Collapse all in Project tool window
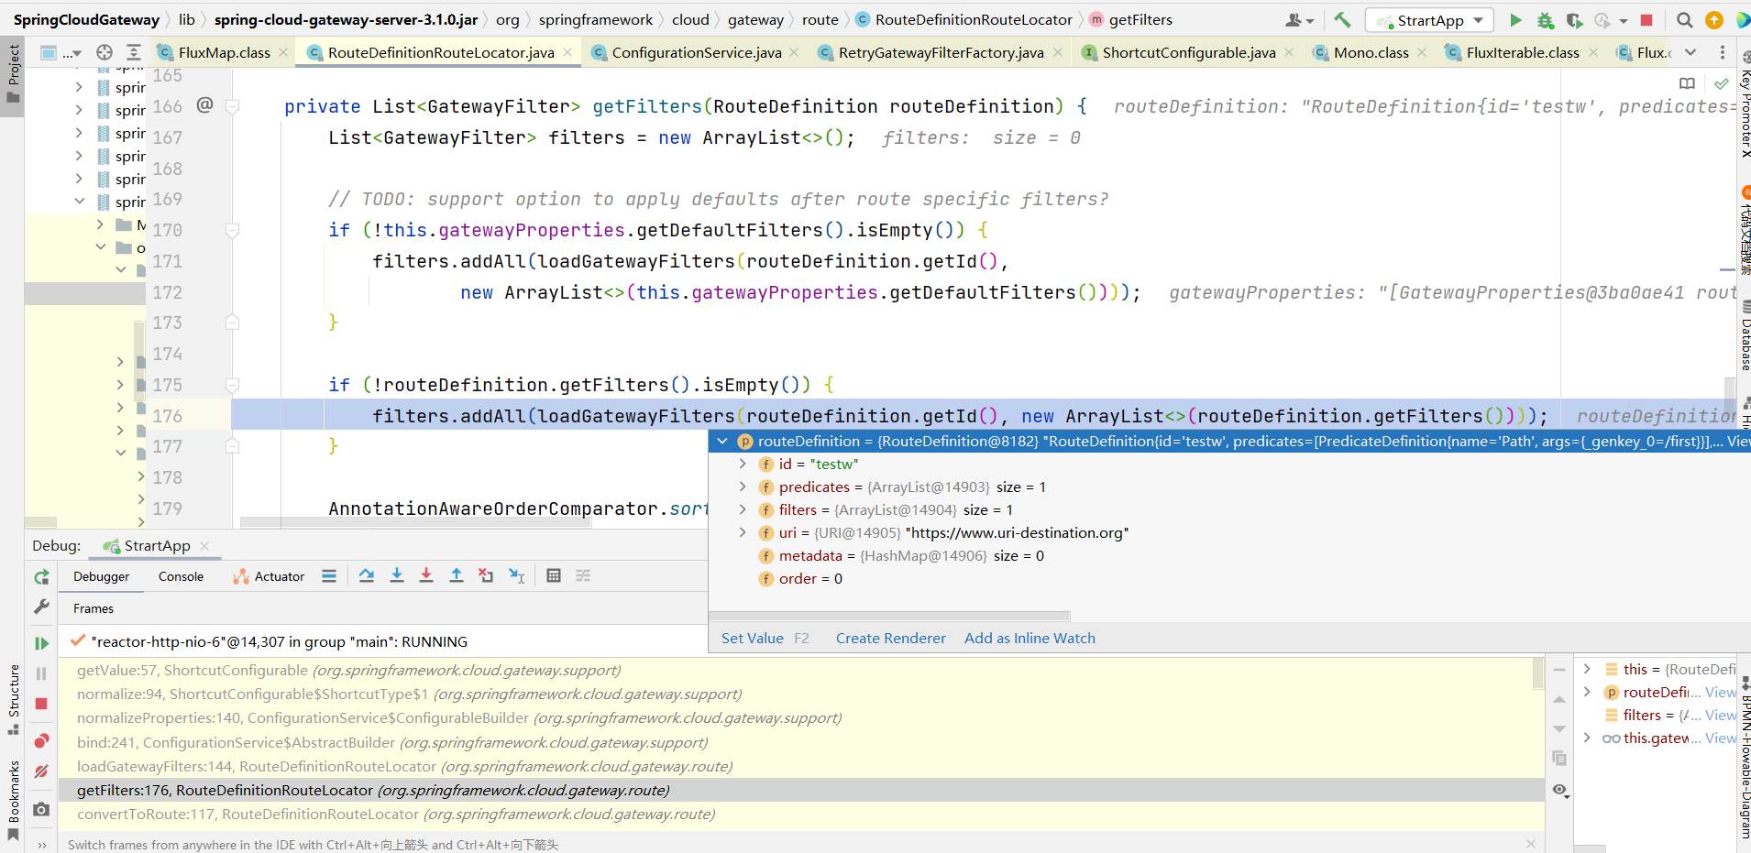 coord(134,52)
